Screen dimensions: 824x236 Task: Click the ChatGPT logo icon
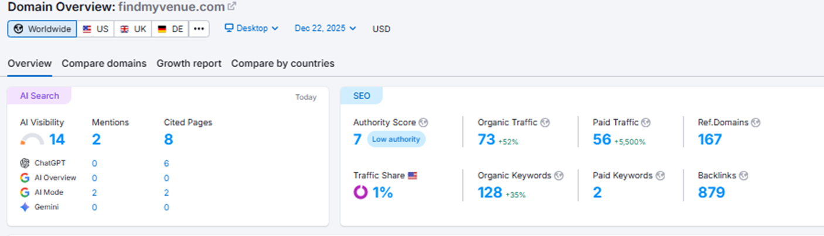click(25, 163)
